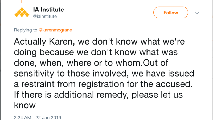Screen dimensions: 213x120
Task: Click the tweet line "a restraint from registration"
Action: click(x=103, y=84)
